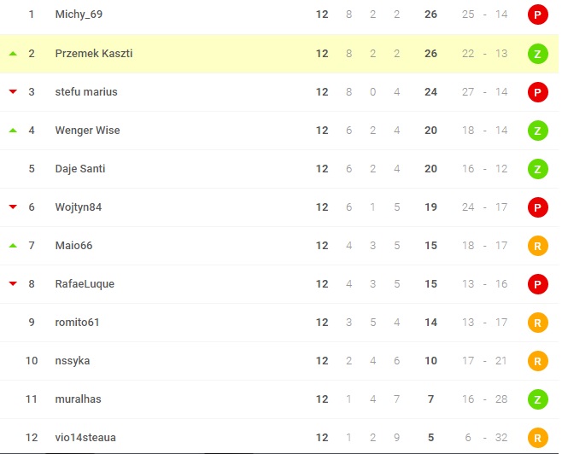This screenshot has height=454, width=562.
Task: Click the green Z badge for Daje Santi
Action: point(537,168)
